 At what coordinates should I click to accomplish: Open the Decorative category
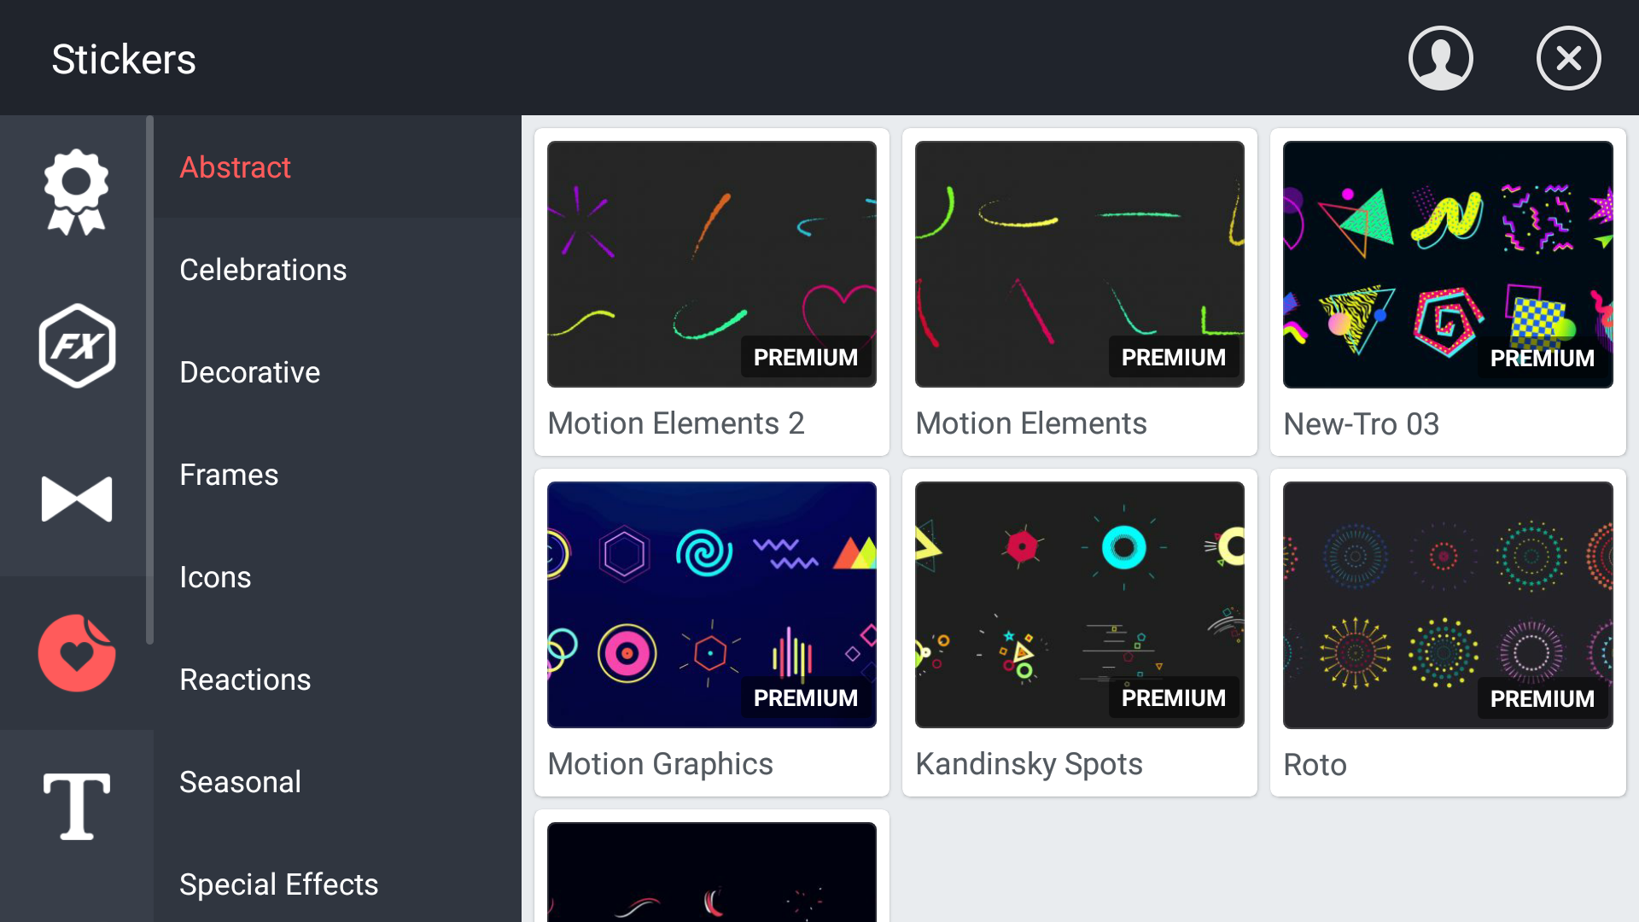click(x=249, y=371)
